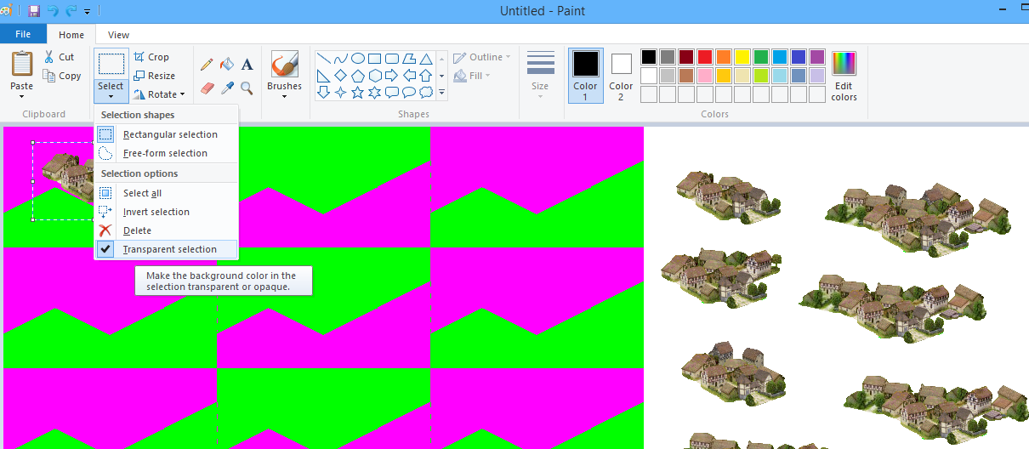Expand the Paste dropdown arrow
1029x449 pixels.
22,96
